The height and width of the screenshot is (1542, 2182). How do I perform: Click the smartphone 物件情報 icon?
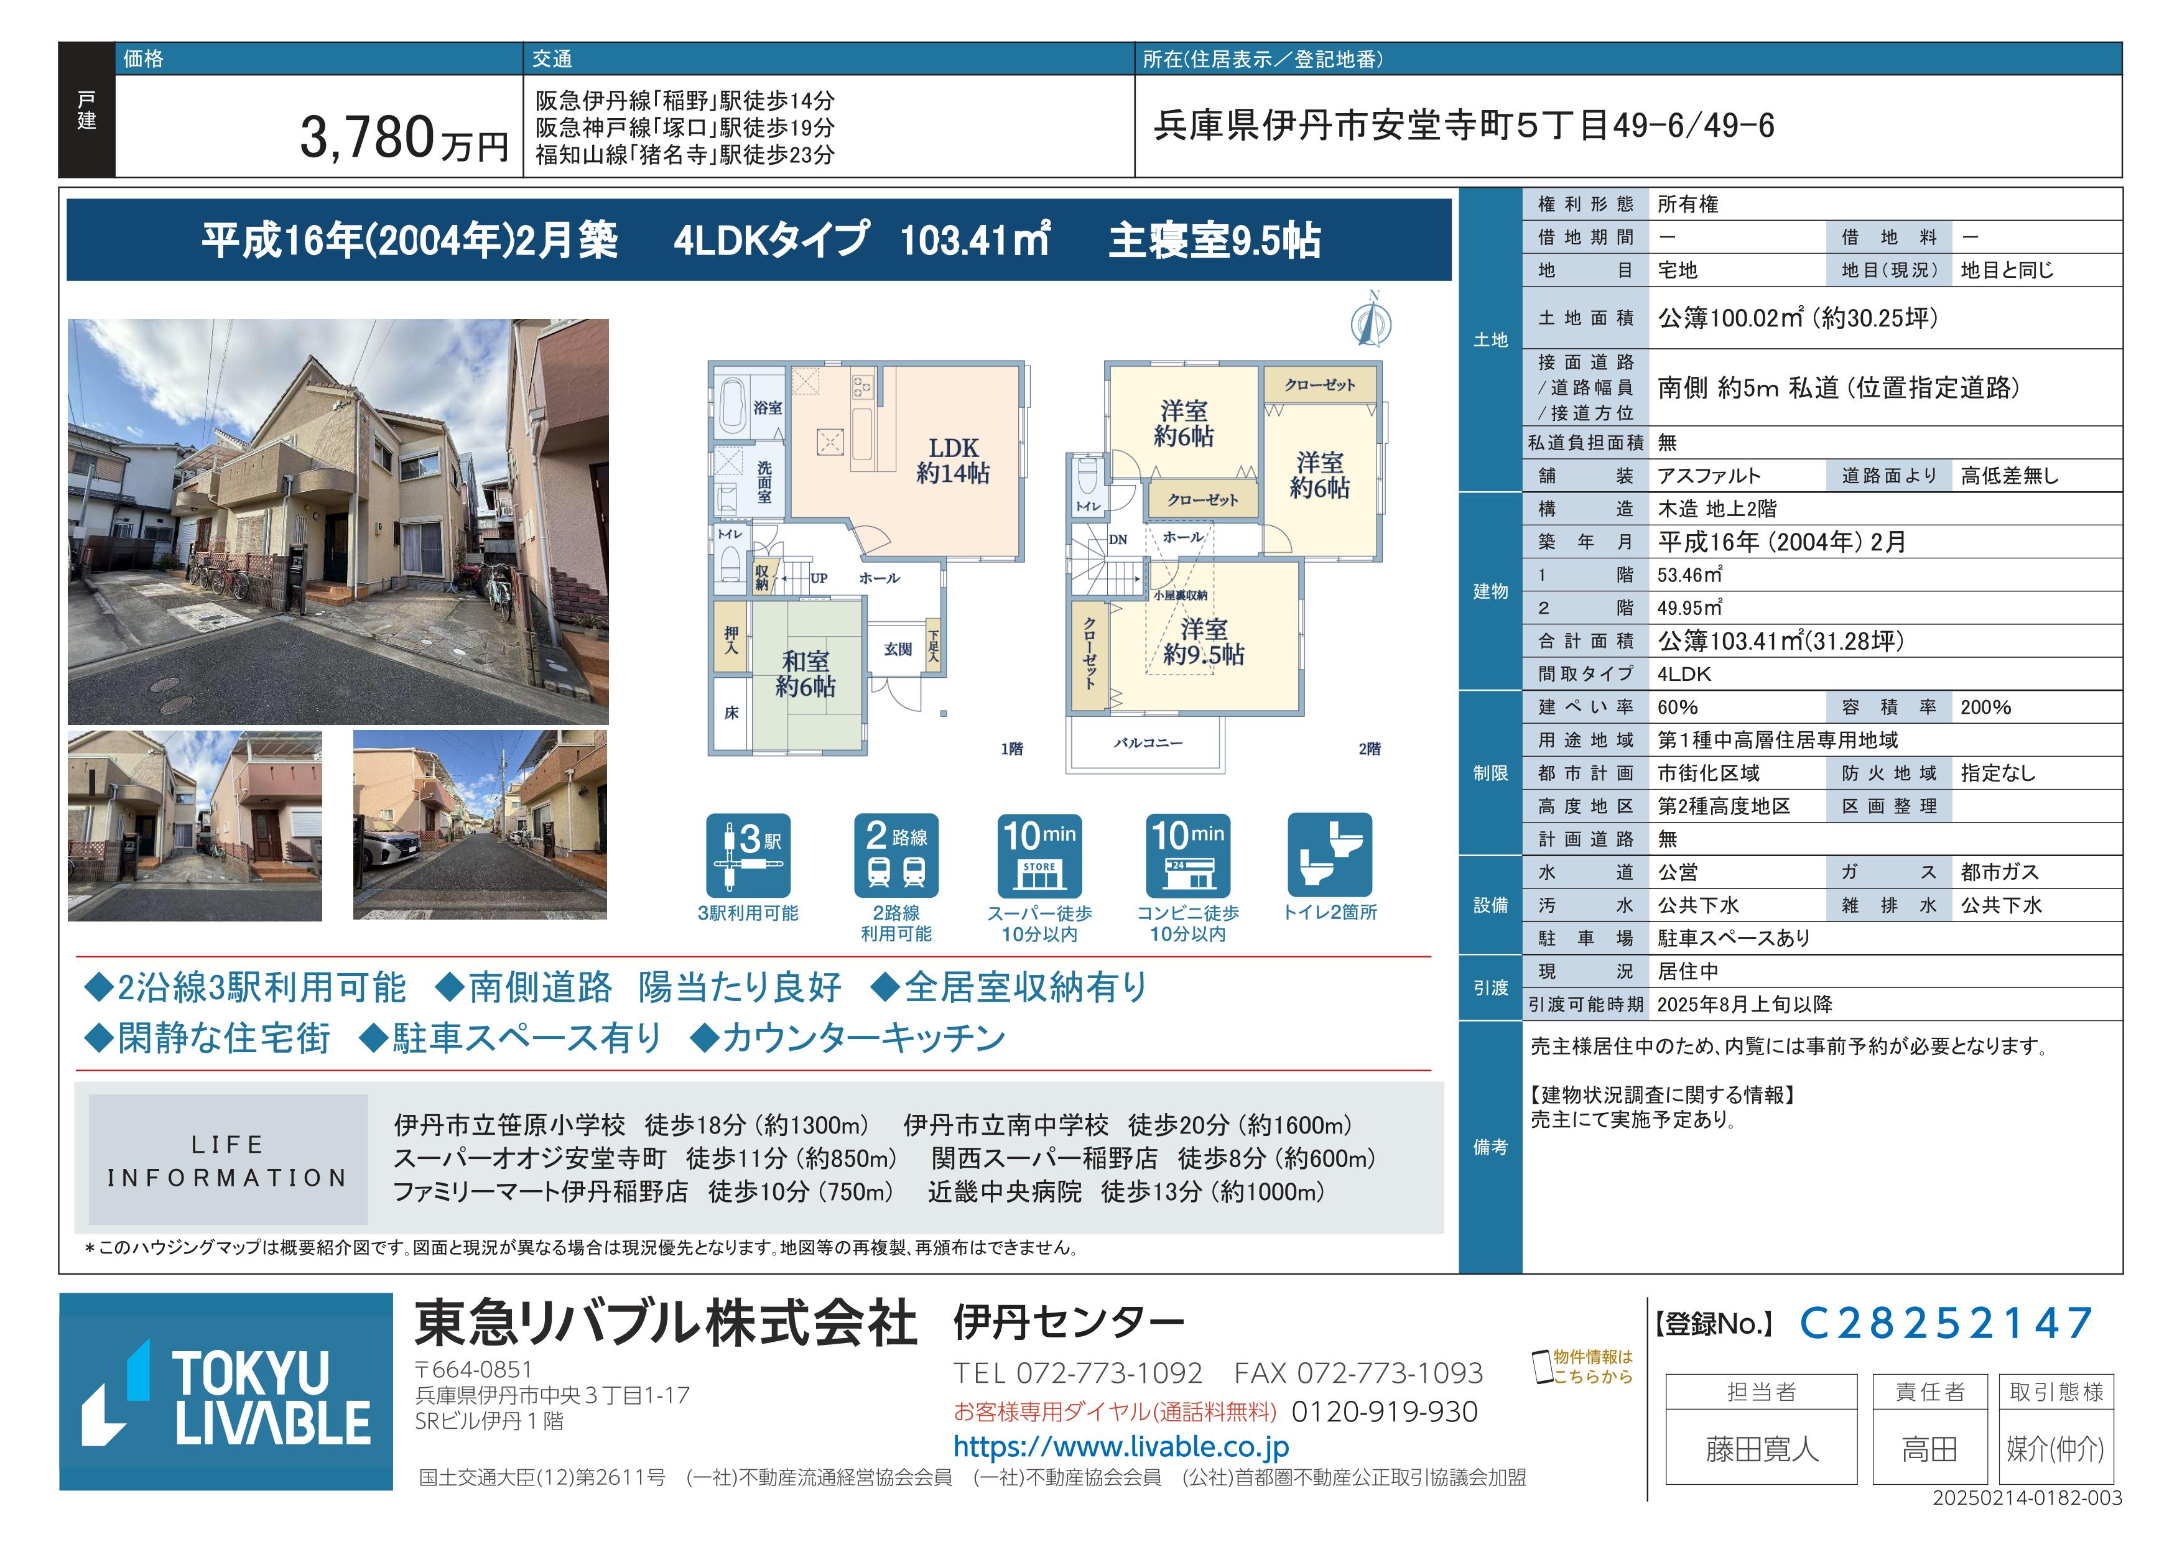pyautogui.click(x=1541, y=1366)
